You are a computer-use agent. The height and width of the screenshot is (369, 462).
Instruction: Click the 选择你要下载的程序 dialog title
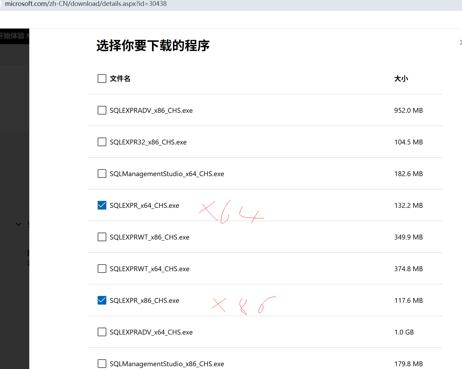pyautogui.click(x=153, y=46)
